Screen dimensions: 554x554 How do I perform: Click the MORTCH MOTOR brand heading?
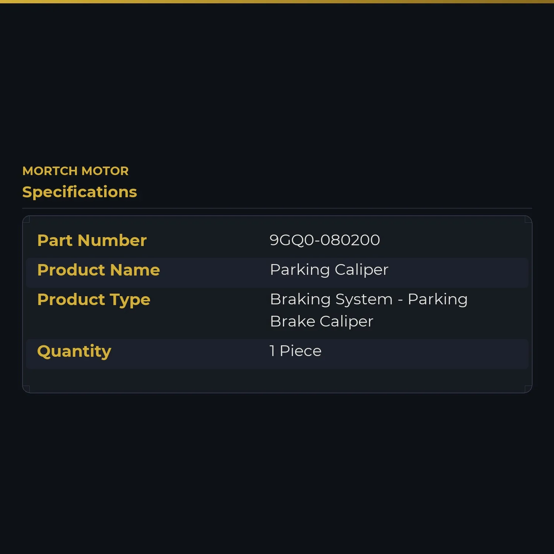coord(75,171)
